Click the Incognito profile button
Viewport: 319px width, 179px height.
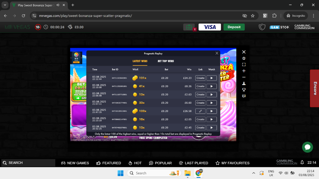pos(296,16)
